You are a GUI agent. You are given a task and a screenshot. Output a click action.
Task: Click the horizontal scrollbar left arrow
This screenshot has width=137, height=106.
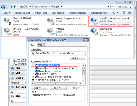(x=32, y=84)
